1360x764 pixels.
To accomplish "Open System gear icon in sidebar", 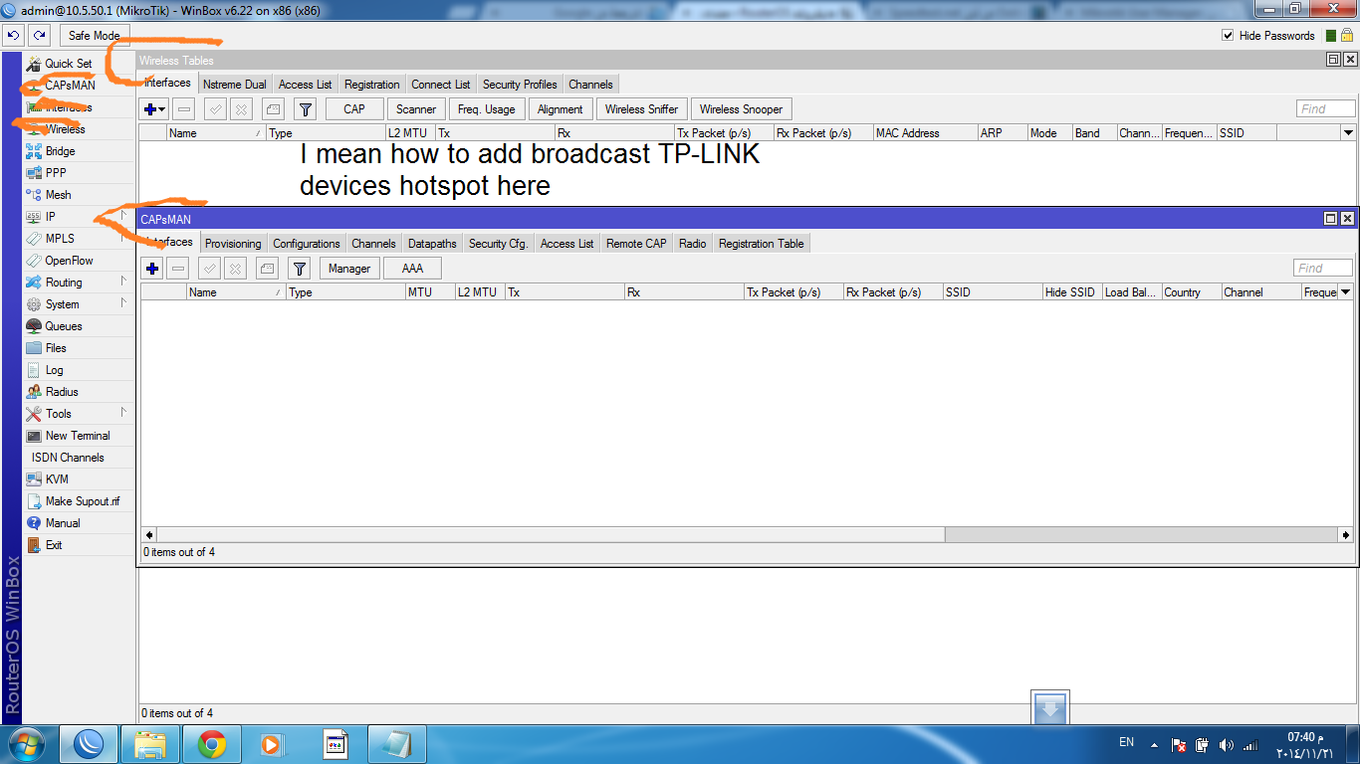I will [x=34, y=304].
